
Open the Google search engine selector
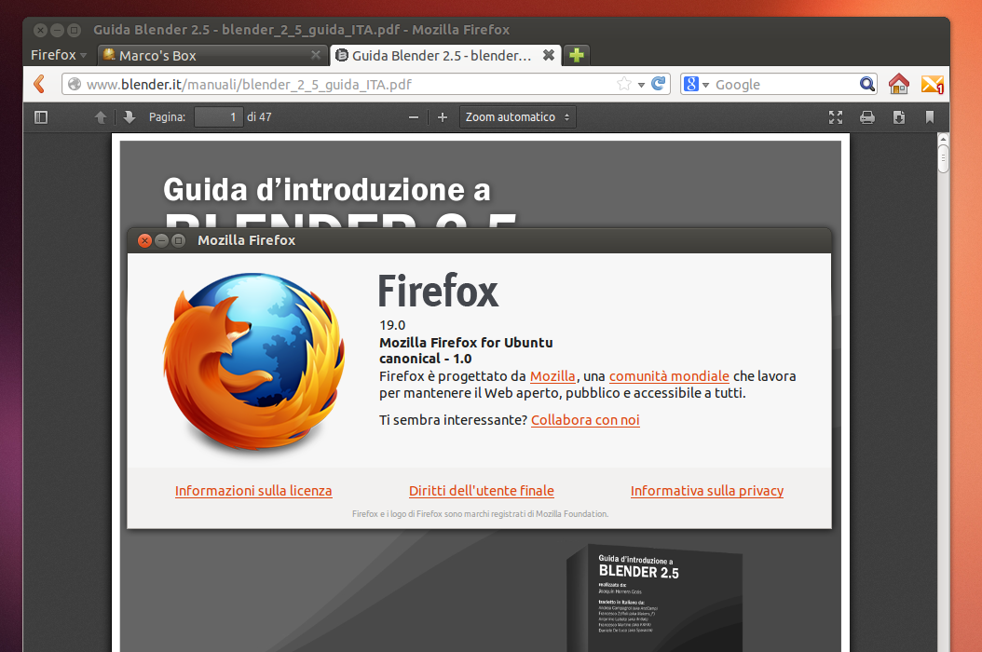click(x=696, y=84)
